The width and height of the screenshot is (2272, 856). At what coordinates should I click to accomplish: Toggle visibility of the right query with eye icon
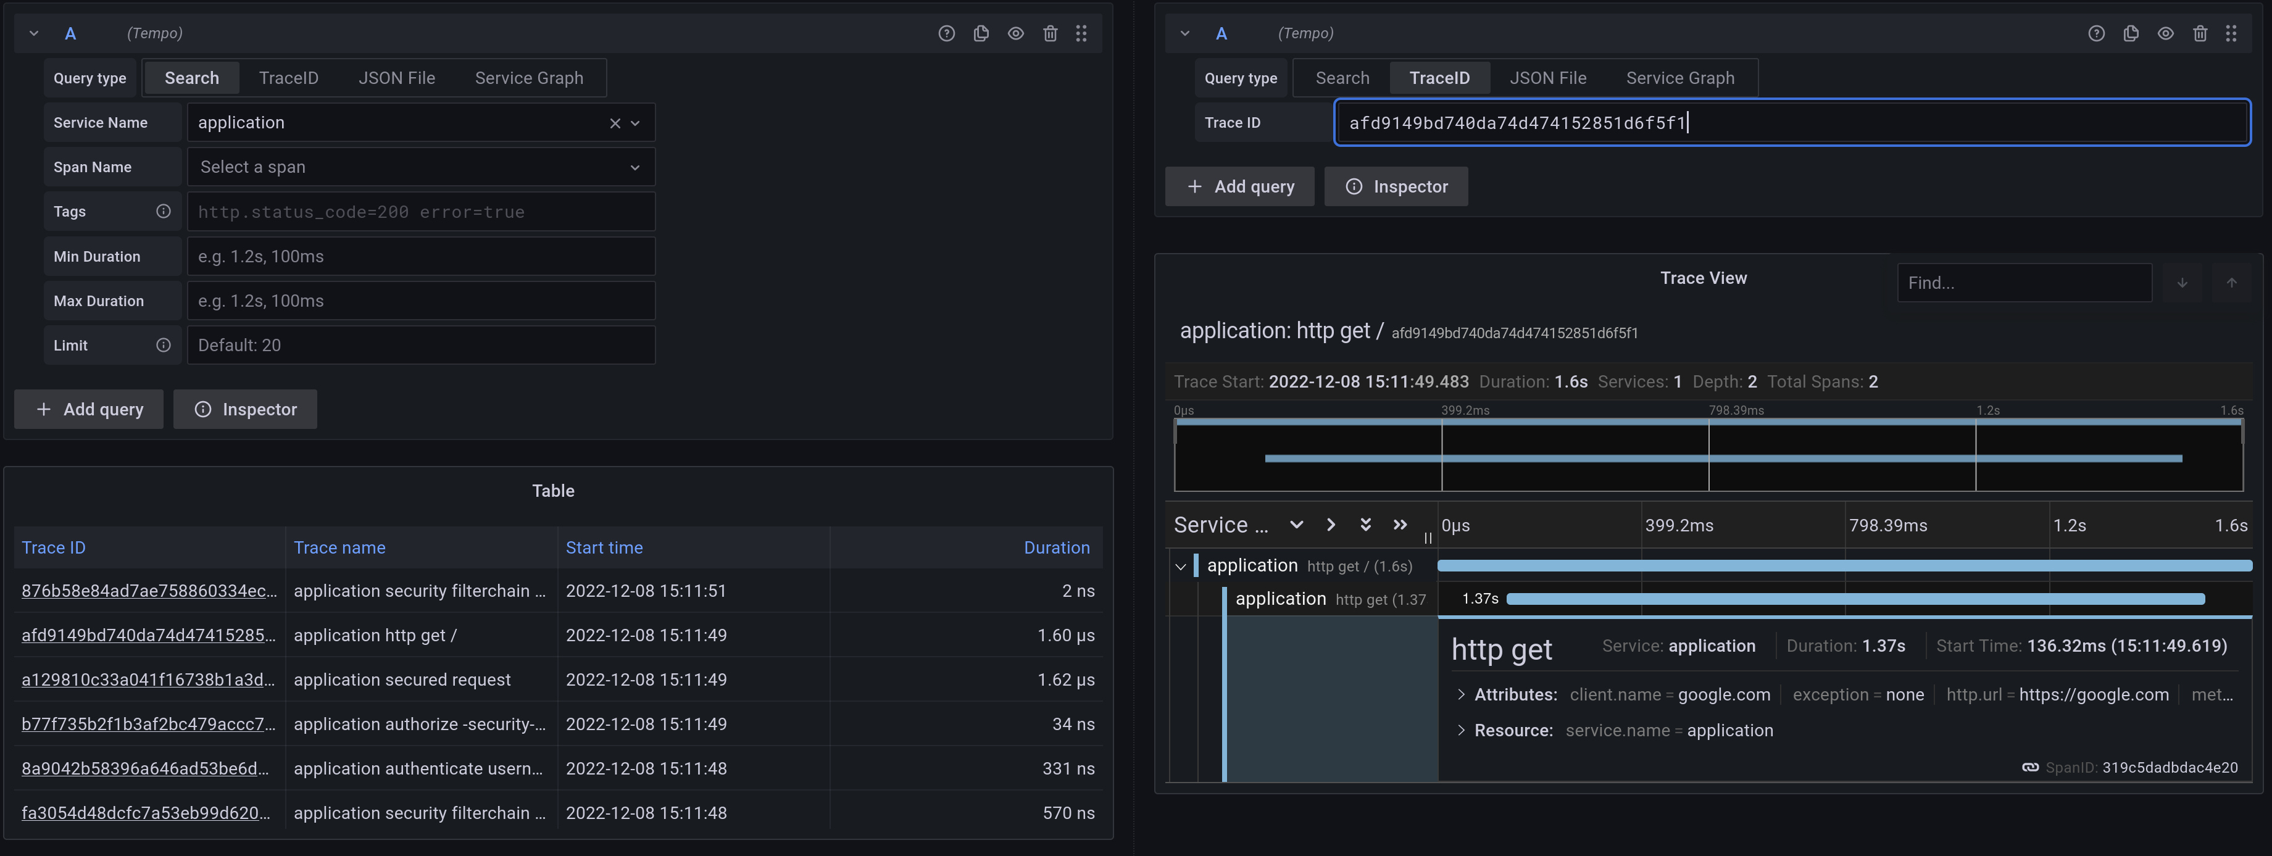[2165, 33]
